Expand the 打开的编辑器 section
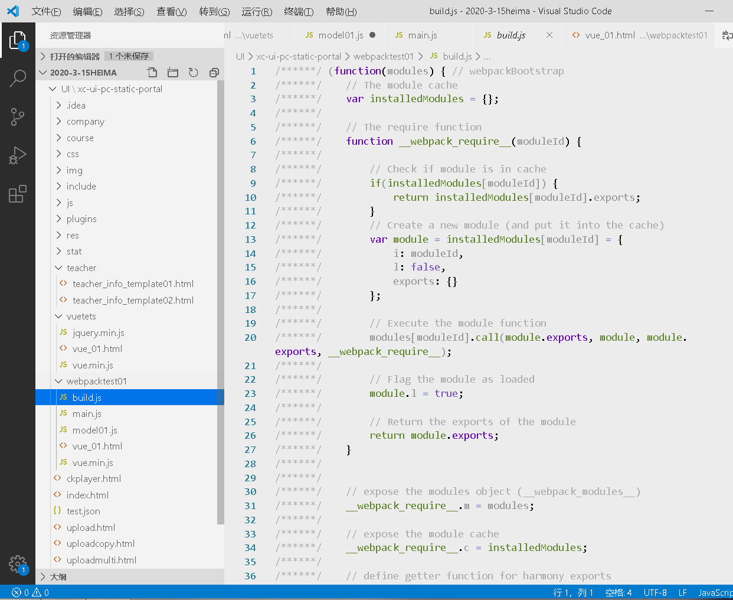 (x=74, y=56)
